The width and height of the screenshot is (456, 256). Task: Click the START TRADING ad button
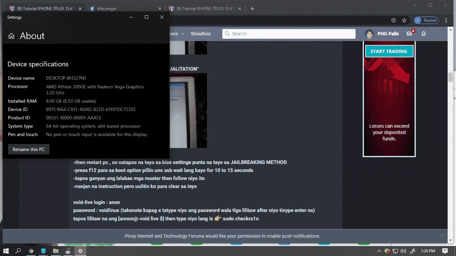coord(389,51)
